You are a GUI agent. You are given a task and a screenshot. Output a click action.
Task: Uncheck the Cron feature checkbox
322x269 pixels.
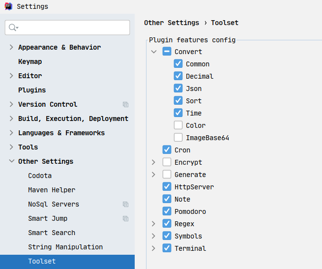coord(167,150)
